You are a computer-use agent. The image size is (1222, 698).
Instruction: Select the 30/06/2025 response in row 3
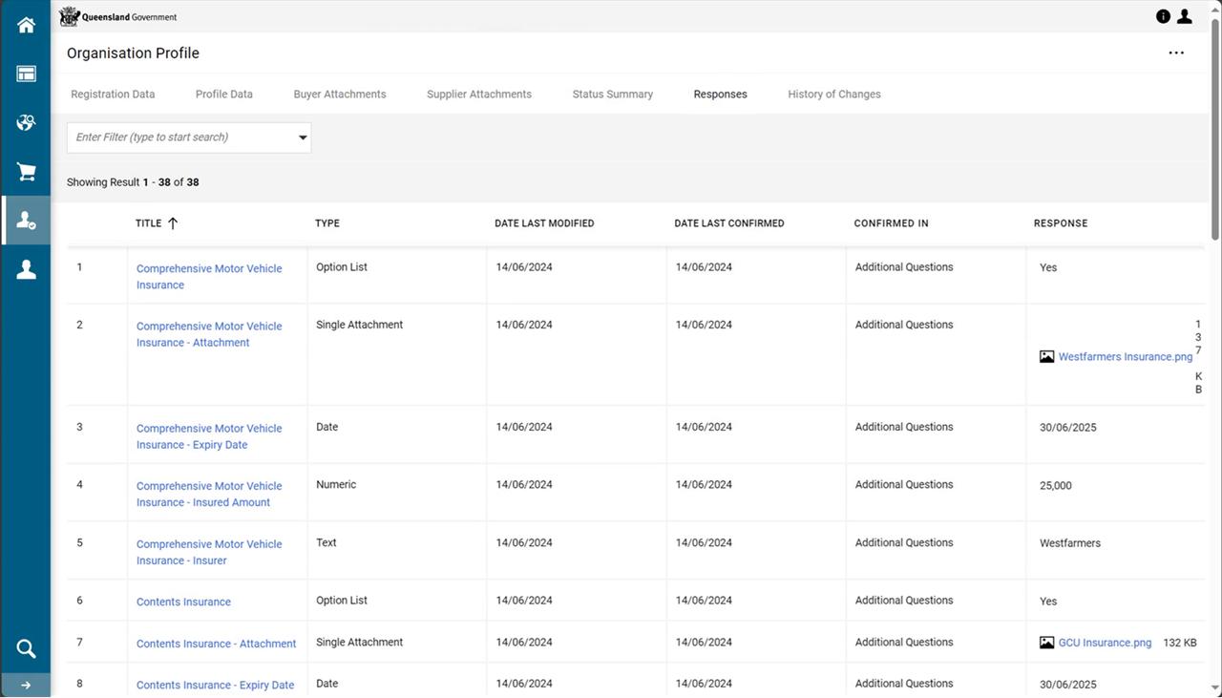1068,428
